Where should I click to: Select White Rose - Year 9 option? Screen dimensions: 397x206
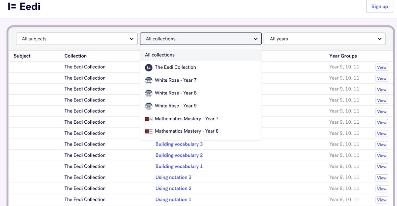pyautogui.click(x=201, y=106)
